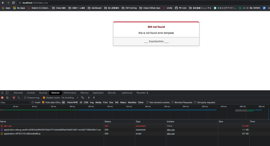Open the Apps grid bookmark

6,8
